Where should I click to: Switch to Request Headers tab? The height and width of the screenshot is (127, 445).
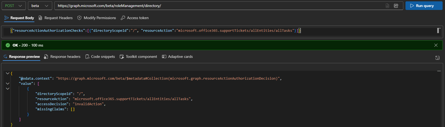tap(56, 18)
